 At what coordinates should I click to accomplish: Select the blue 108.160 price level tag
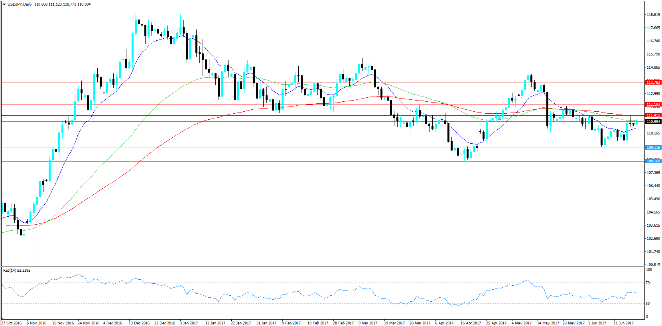[653, 161]
